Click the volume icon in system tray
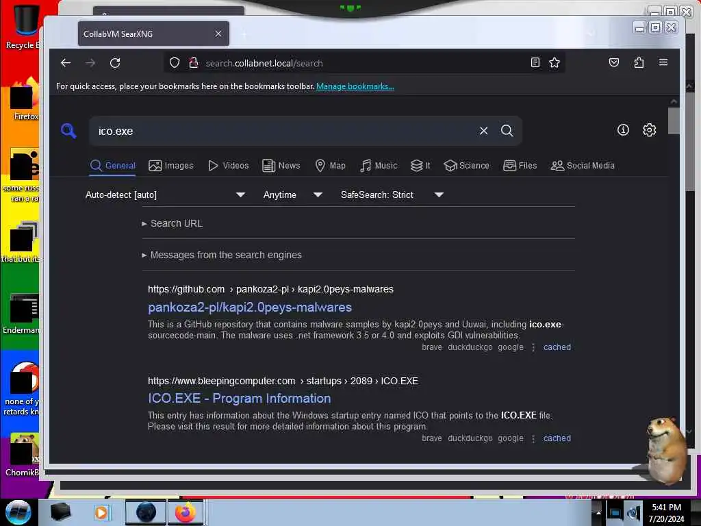701x526 pixels. pyautogui.click(x=633, y=512)
